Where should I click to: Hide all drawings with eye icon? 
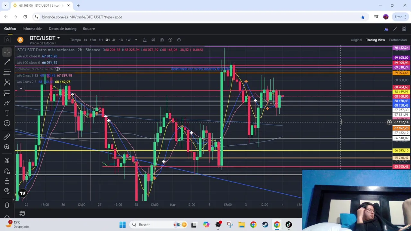(x=7, y=191)
